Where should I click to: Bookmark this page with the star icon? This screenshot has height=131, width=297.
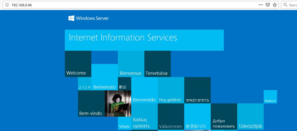tap(275, 5)
